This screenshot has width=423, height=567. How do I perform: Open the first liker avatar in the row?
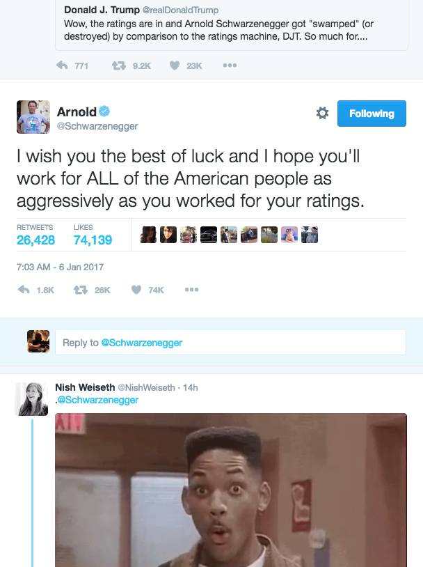point(148,235)
